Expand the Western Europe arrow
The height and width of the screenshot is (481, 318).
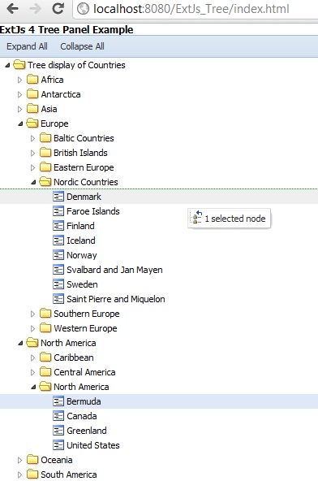(x=32, y=328)
